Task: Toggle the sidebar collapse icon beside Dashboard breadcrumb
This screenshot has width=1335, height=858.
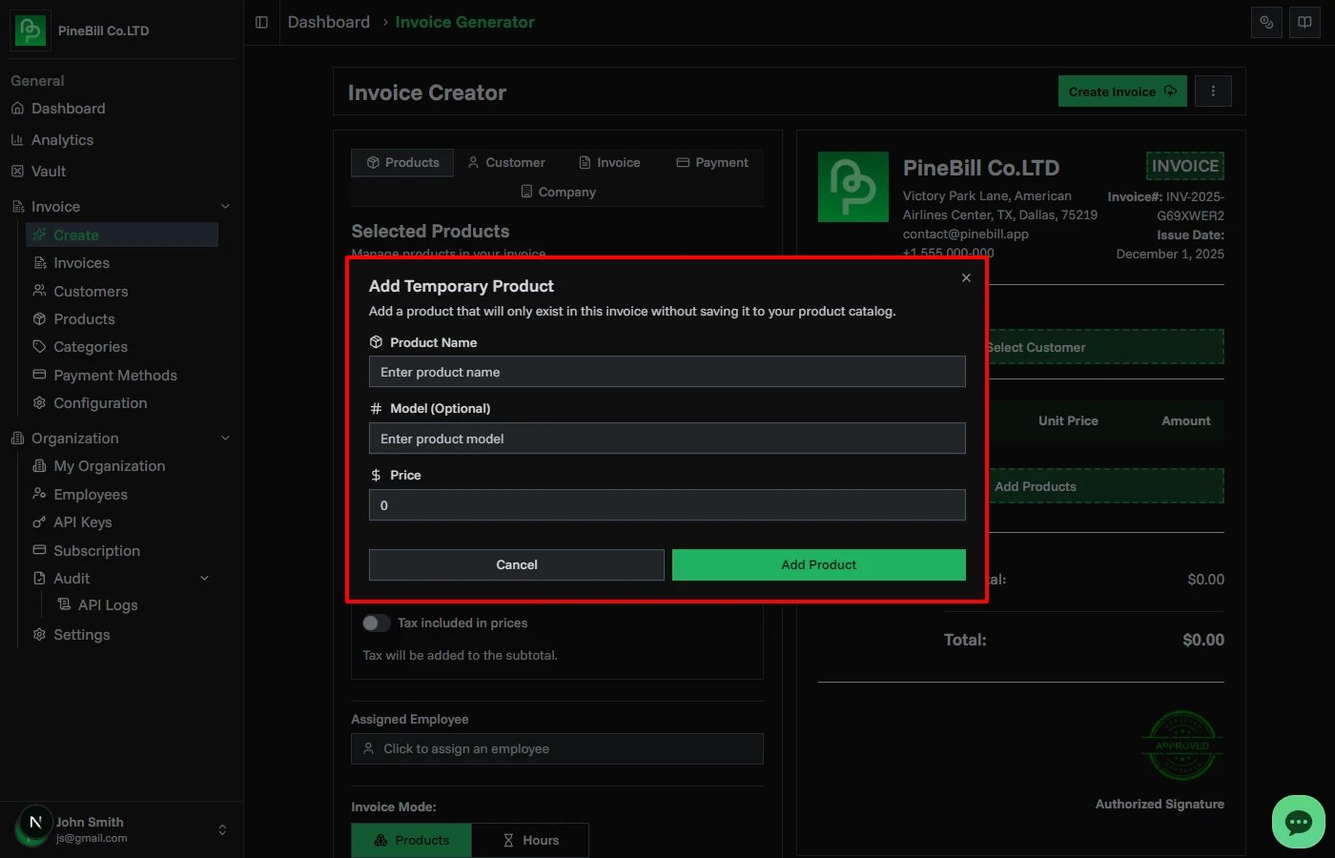Action: (261, 22)
